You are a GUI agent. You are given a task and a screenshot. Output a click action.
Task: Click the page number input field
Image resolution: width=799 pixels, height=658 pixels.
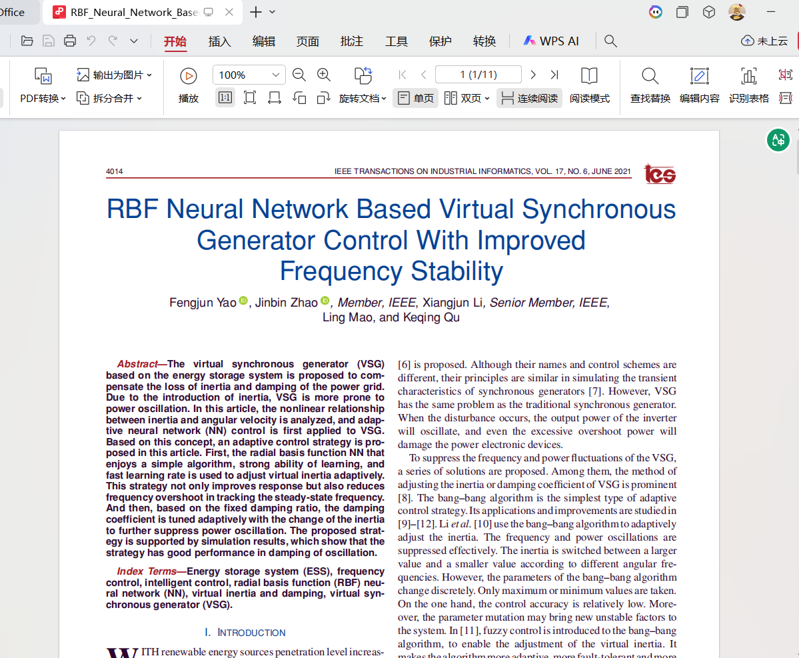pyautogui.click(x=478, y=75)
